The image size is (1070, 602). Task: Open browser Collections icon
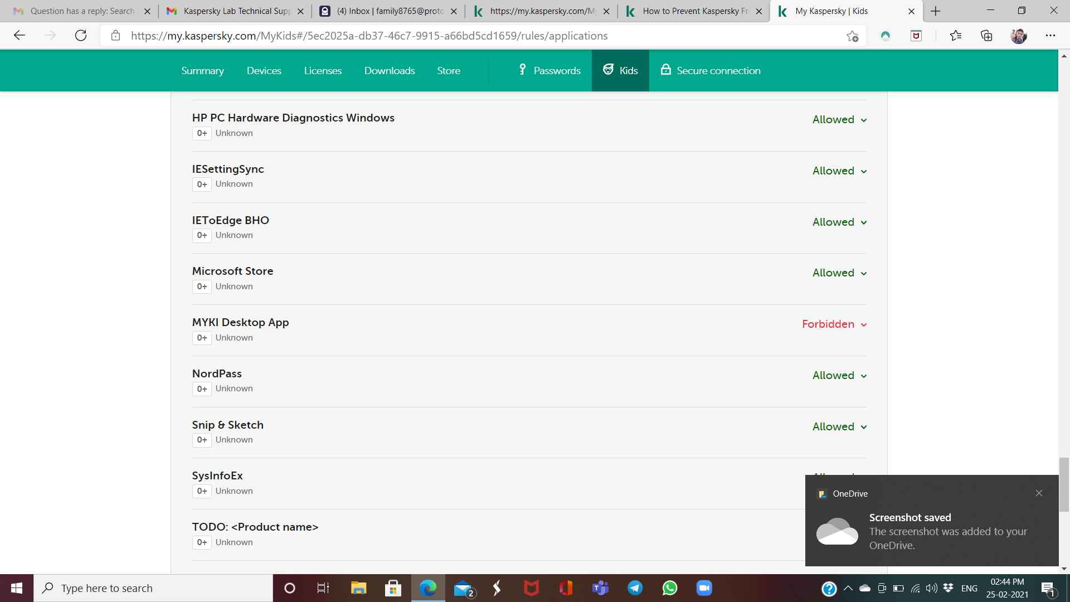pyautogui.click(x=986, y=36)
